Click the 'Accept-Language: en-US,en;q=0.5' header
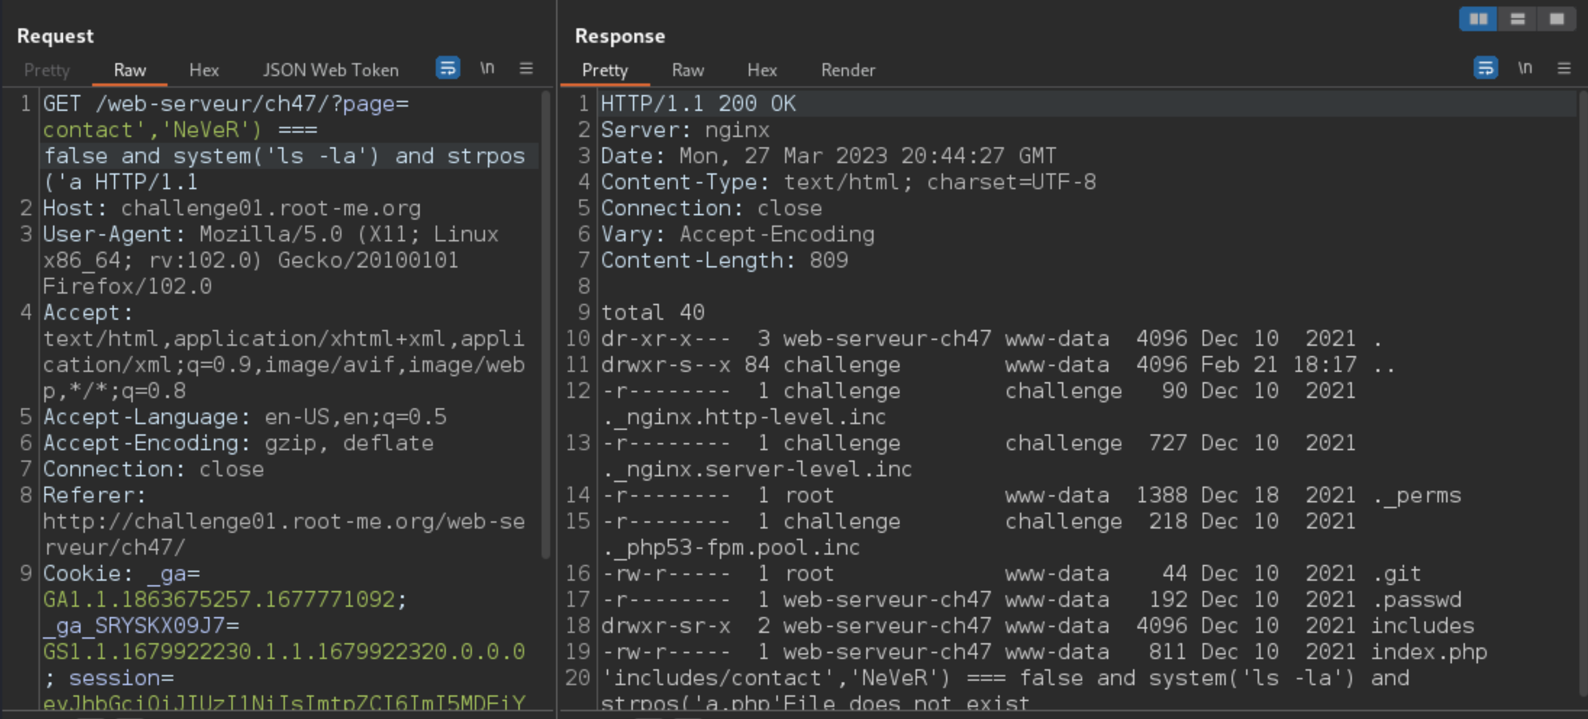 [245, 417]
